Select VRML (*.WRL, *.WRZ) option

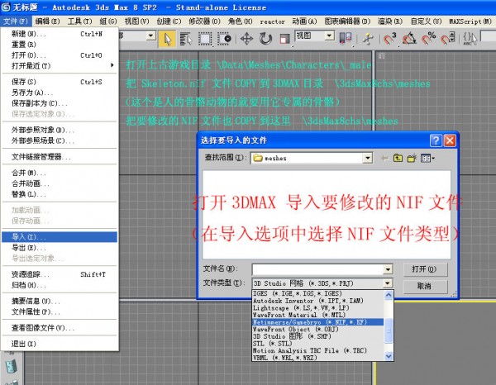tap(317, 358)
